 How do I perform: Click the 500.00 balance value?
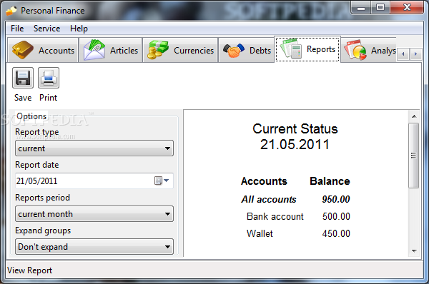(x=336, y=216)
